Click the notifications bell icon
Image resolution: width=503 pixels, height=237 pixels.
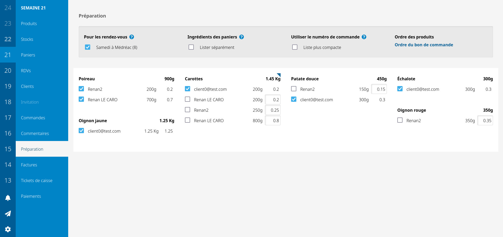point(8,198)
